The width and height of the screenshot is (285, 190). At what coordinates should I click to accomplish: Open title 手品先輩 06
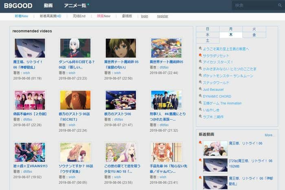169,169
